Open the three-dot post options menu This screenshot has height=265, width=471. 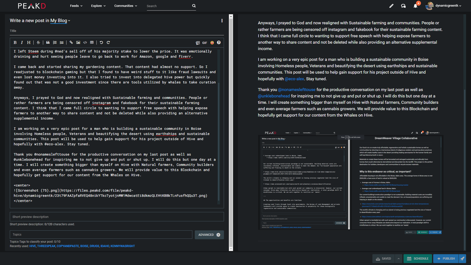[x=222, y=21]
